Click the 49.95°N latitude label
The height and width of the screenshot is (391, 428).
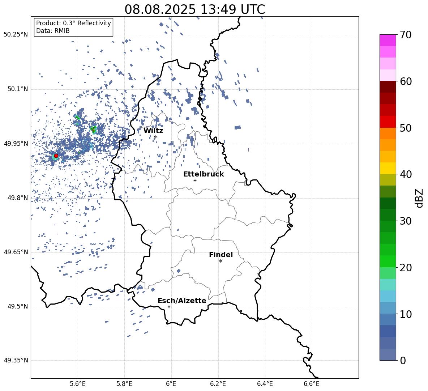pos(16,144)
